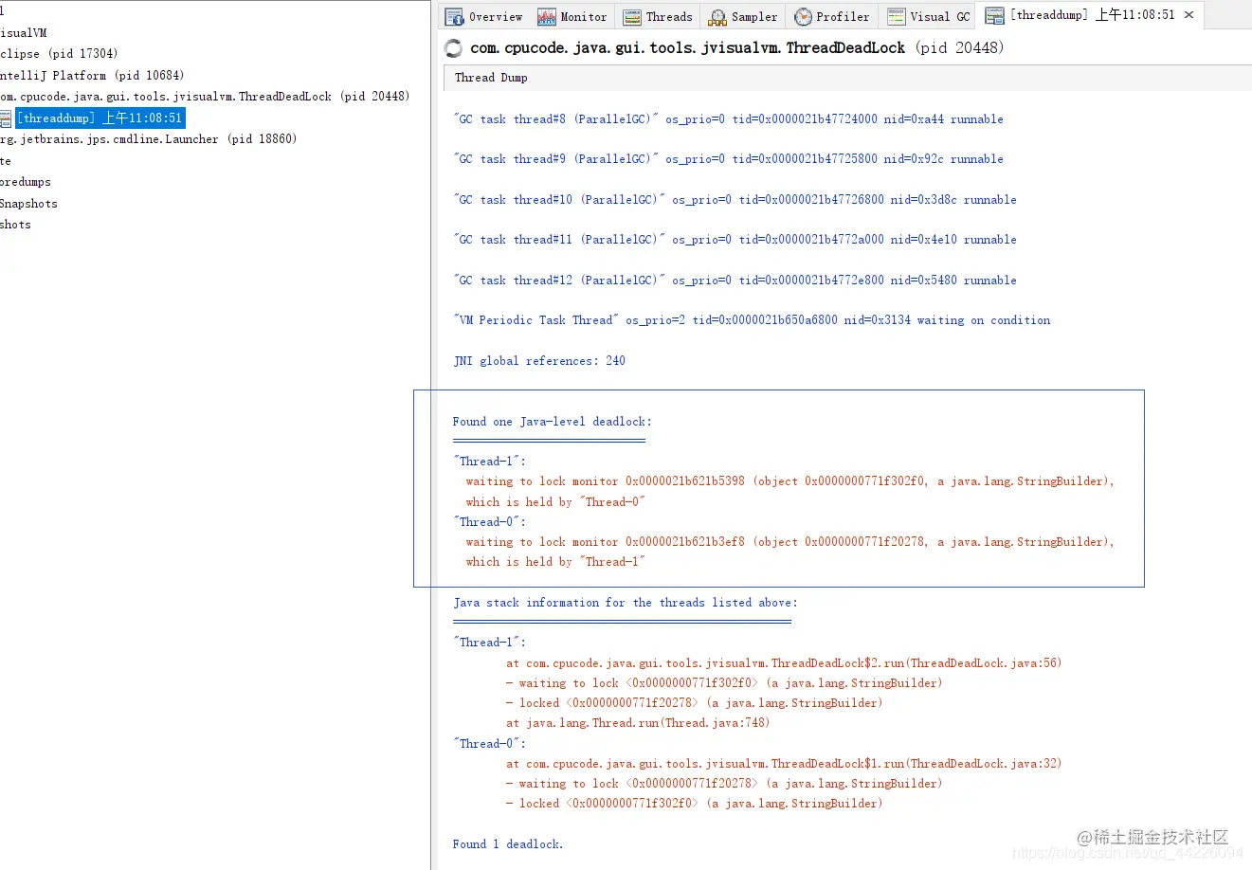Viewport: 1252px width, 870px height.
Task: Select the jps.cmdline.Launcher (pid 18860) node
Action: pos(148,139)
